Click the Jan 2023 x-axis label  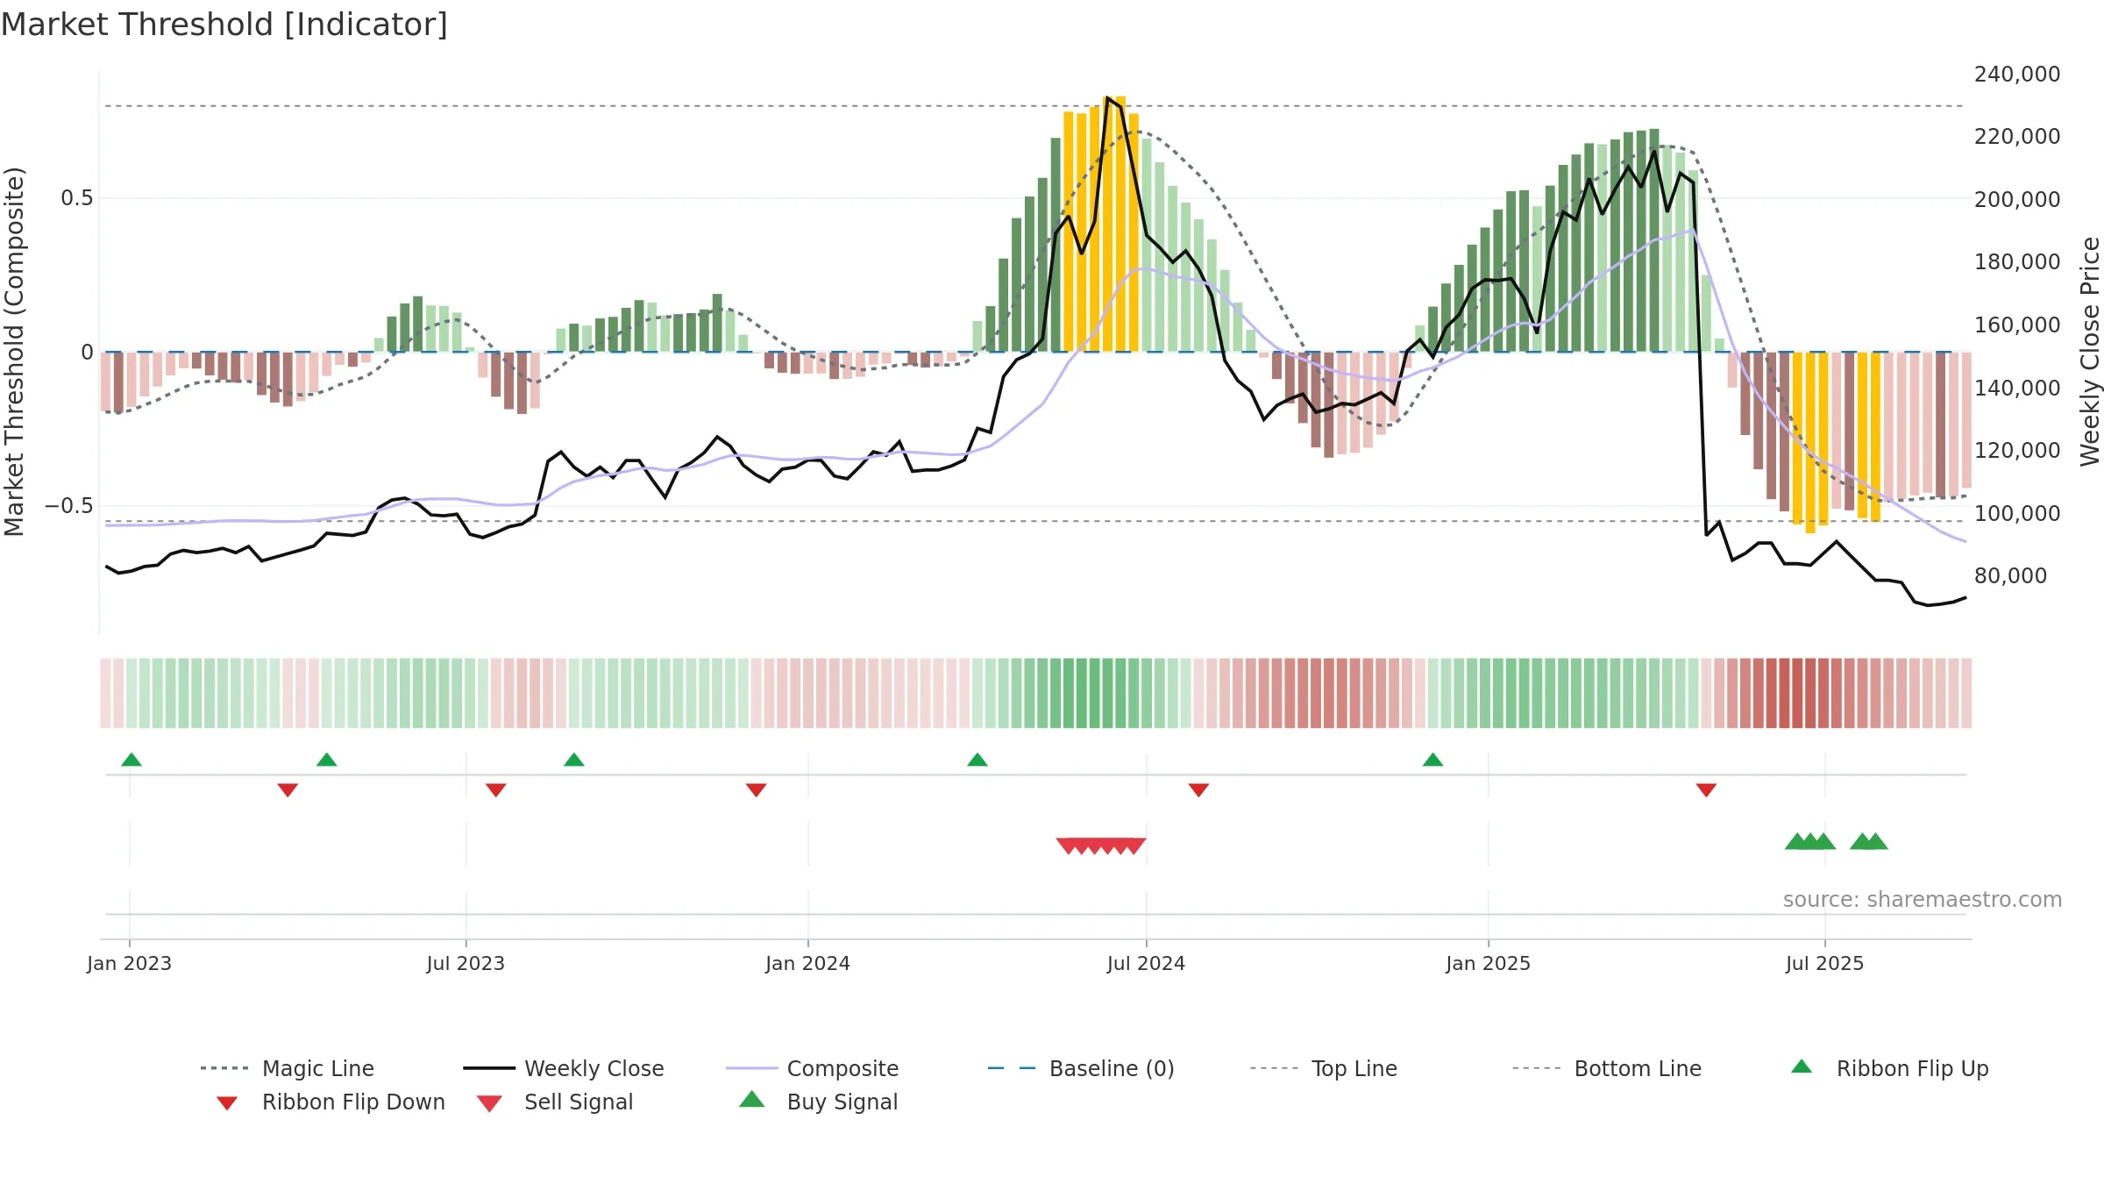coord(130,963)
